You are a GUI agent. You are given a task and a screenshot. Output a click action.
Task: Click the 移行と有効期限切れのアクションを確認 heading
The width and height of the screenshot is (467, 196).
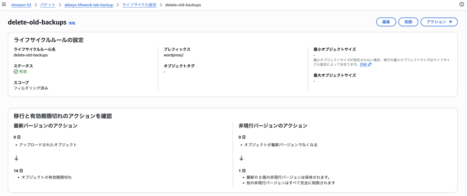tap(63, 116)
